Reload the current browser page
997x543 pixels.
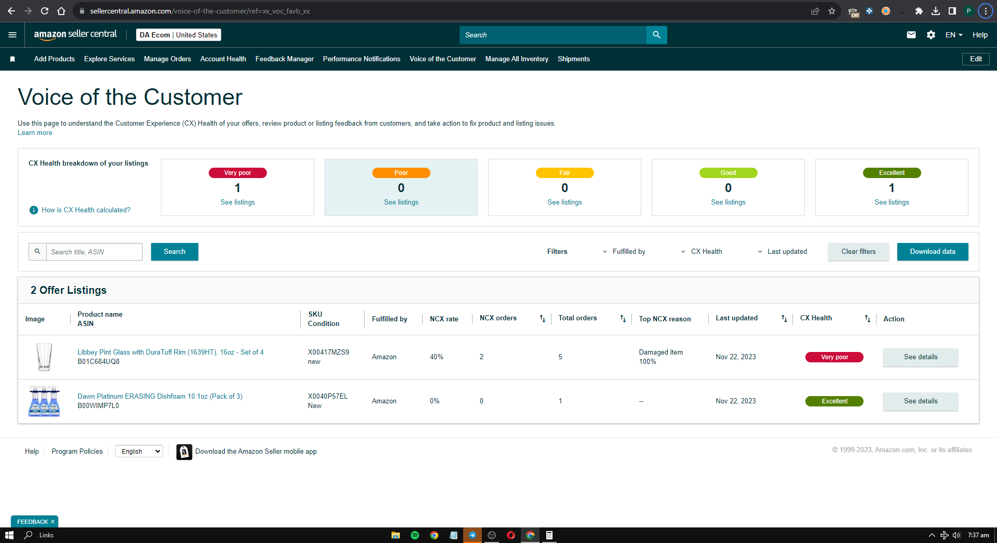45,11
